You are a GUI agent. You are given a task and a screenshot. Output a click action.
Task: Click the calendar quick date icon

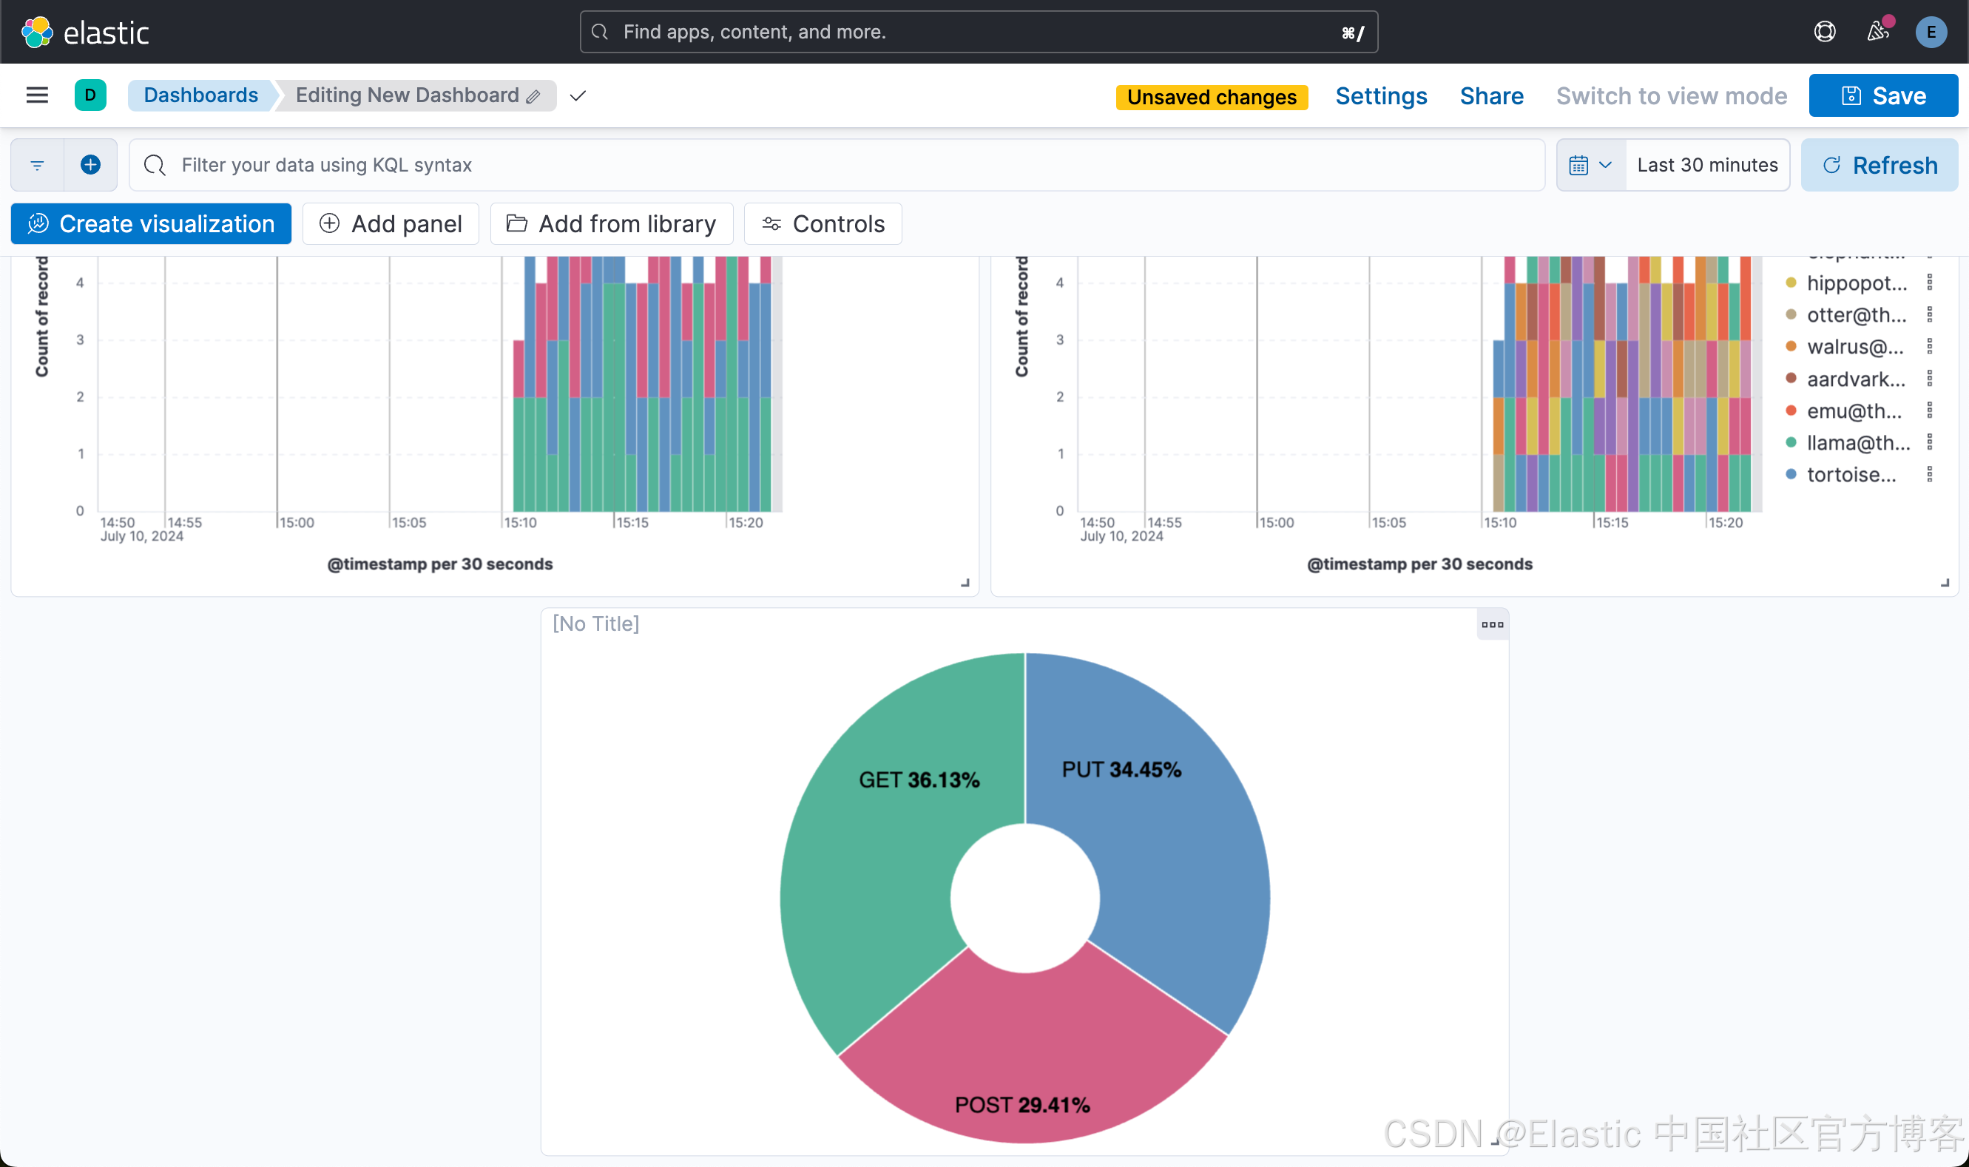tap(1591, 165)
